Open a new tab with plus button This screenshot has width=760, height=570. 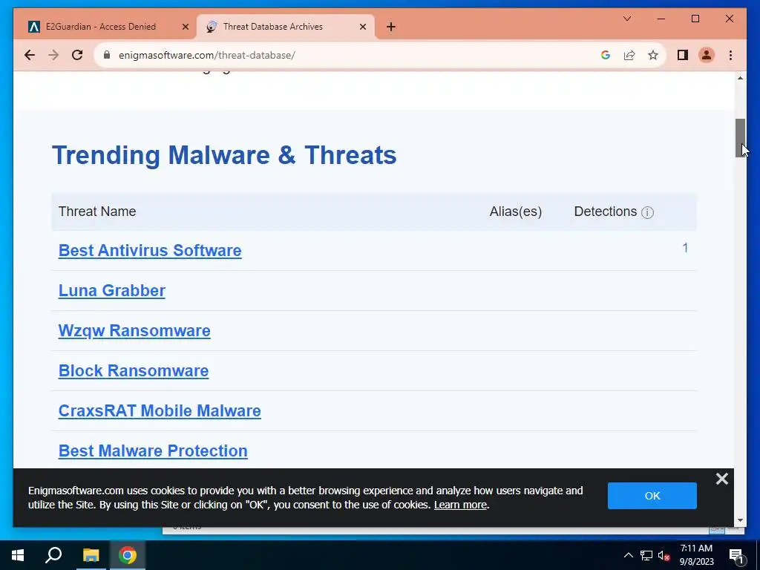click(391, 27)
